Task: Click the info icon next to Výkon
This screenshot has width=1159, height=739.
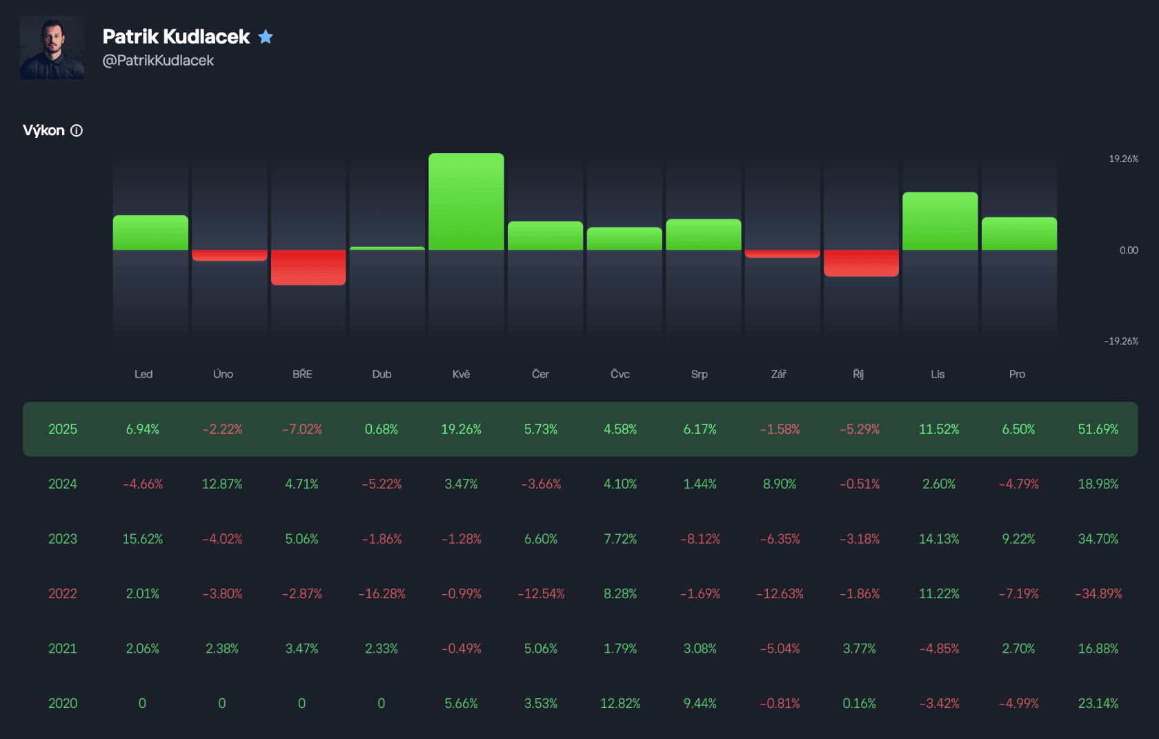Action: [x=77, y=130]
